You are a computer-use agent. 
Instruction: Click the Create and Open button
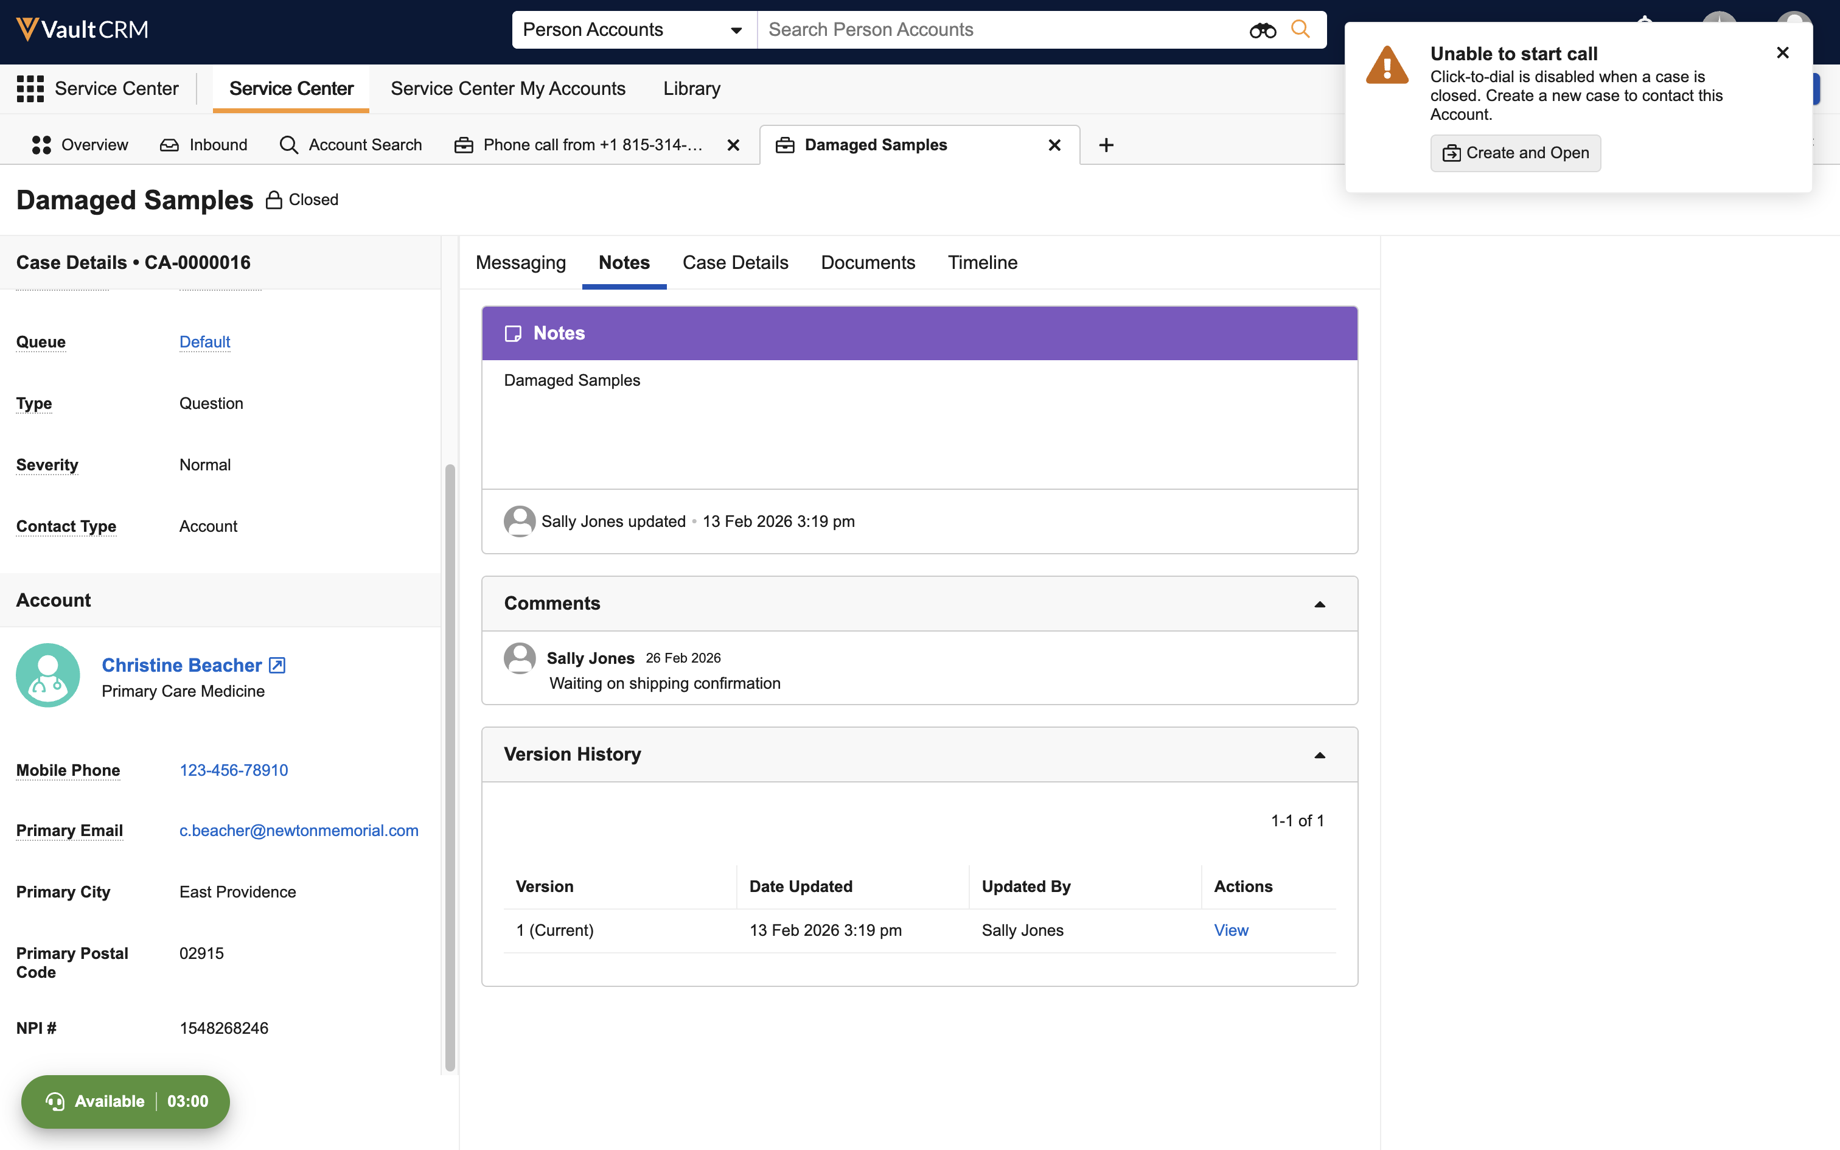click(x=1515, y=153)
